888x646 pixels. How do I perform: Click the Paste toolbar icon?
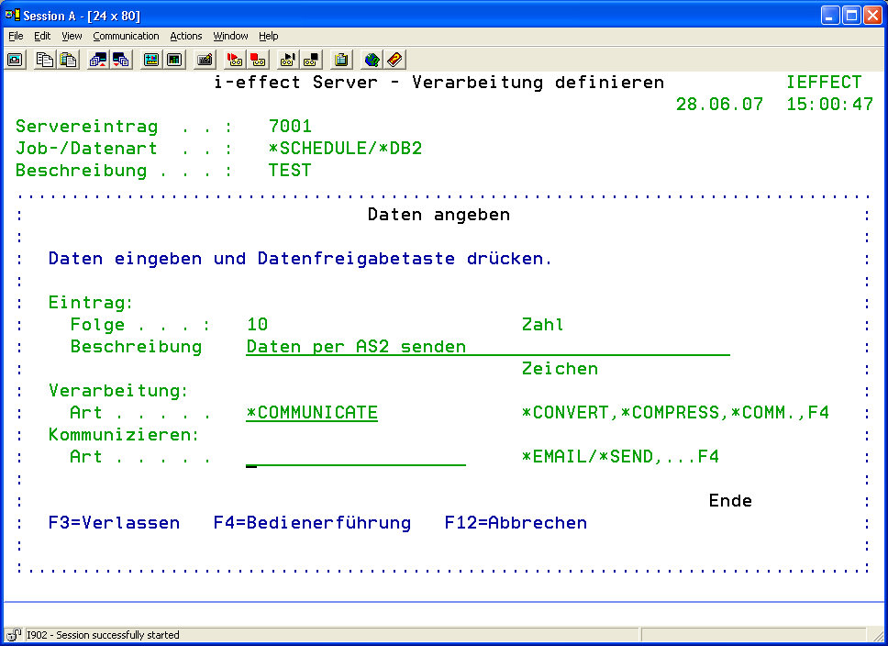pyautogui.click(x=68, y=60)
